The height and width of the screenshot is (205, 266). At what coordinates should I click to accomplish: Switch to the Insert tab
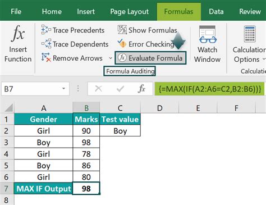[86, 12]
